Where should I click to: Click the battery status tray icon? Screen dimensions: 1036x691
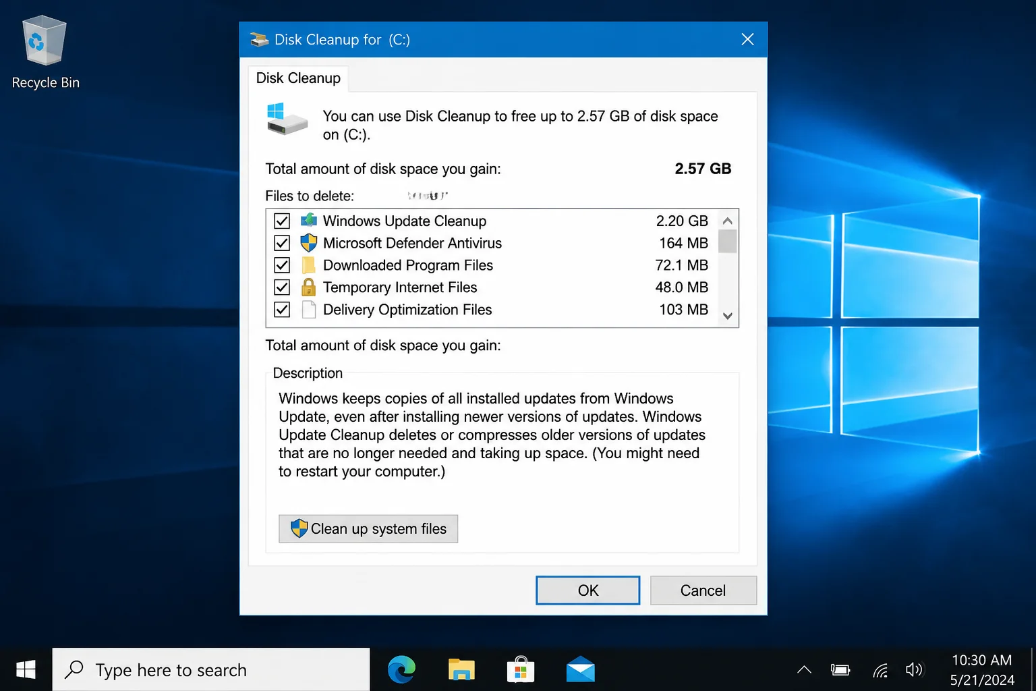pos(840,670)
